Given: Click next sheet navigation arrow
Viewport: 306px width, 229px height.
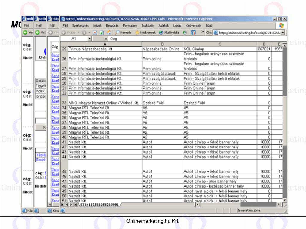Looking at the screenshot, I should coord(71,205).
